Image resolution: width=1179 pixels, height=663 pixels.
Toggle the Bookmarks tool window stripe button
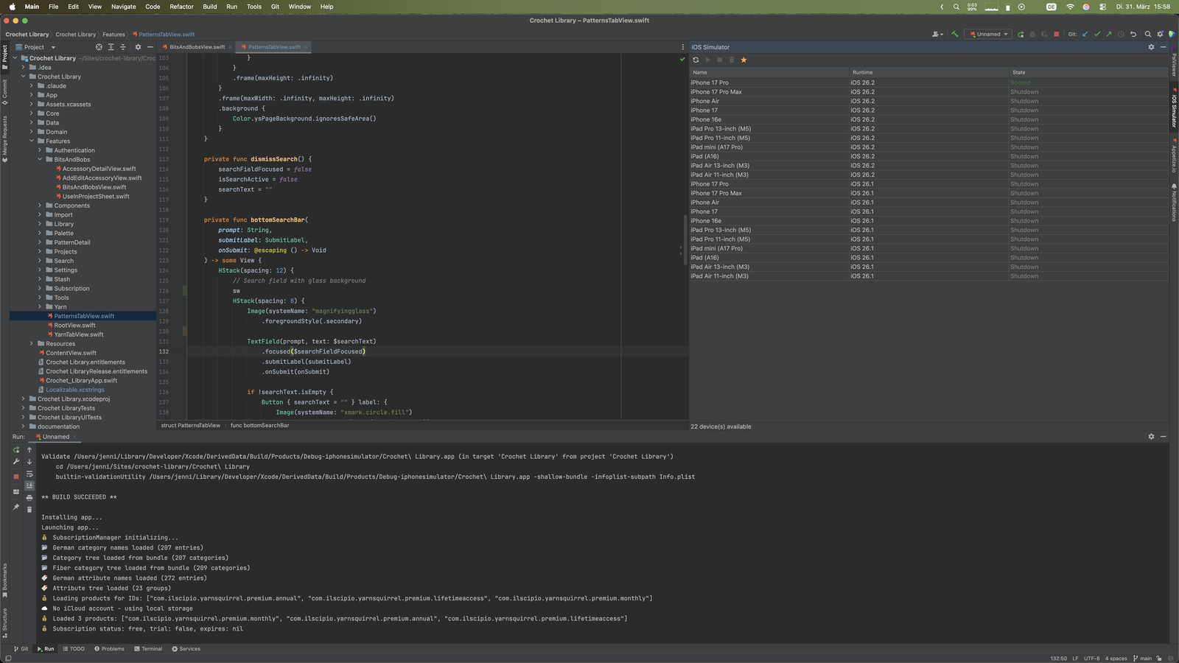pyautogui.click(x=4, y=581)
